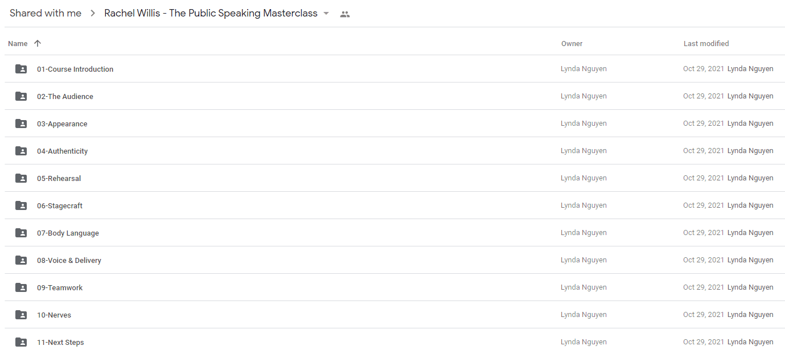Click folder icon of 09-Teamwork
The width and height of the screenshot is (785, 354).
point(21,287)
